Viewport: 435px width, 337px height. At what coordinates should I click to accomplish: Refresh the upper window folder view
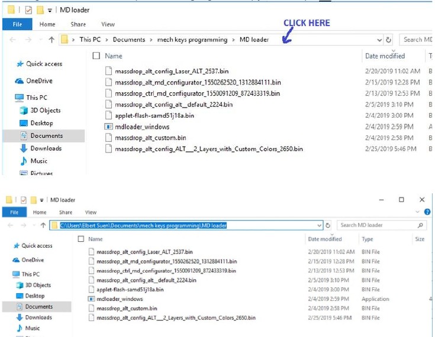click(x=389, y=40)
